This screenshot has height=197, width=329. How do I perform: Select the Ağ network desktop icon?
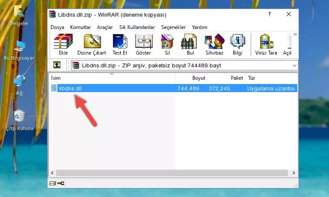19,85
